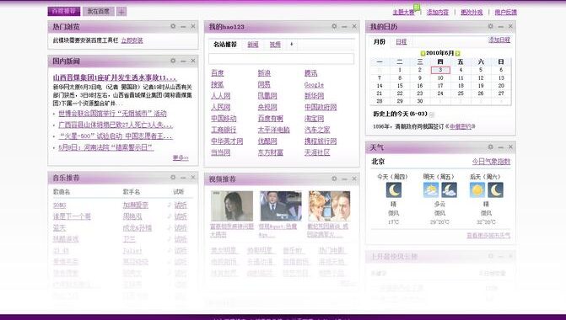Click tomorrow's cloudy daytime weather icon
This screenshot has height=320, width=566.
pos(431,190)
